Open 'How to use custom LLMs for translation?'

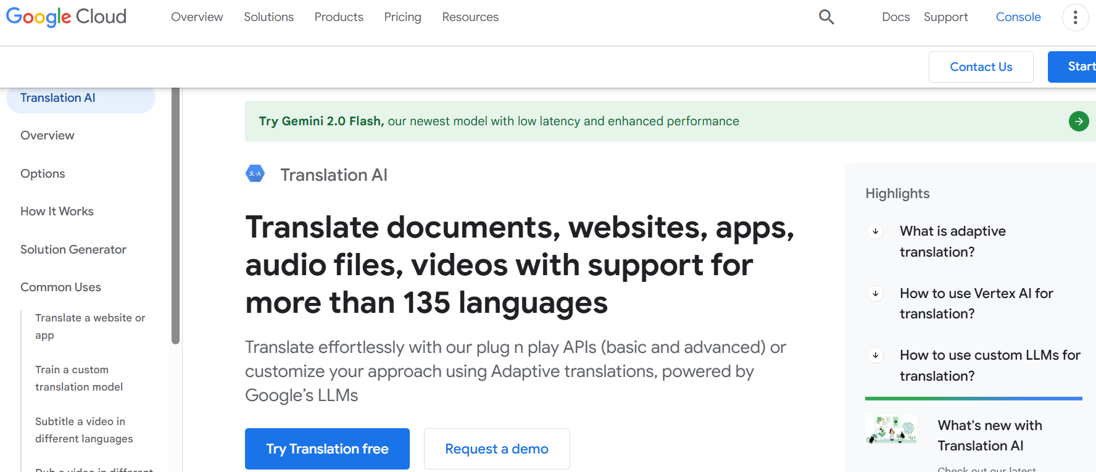990,365
